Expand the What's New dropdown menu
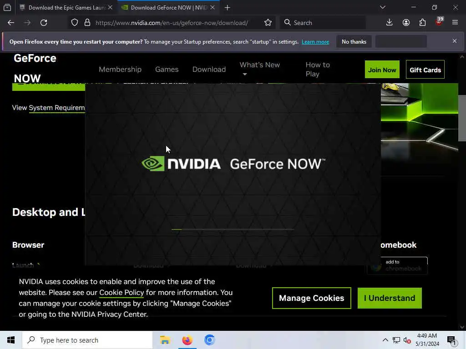The width and height of the screenshot is (466, 349). coord(260,69)
